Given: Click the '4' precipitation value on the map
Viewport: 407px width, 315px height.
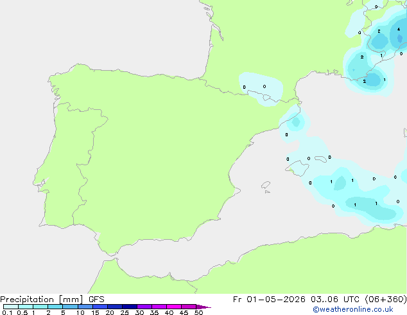Looking at the screenshot, I should [399, 30].
